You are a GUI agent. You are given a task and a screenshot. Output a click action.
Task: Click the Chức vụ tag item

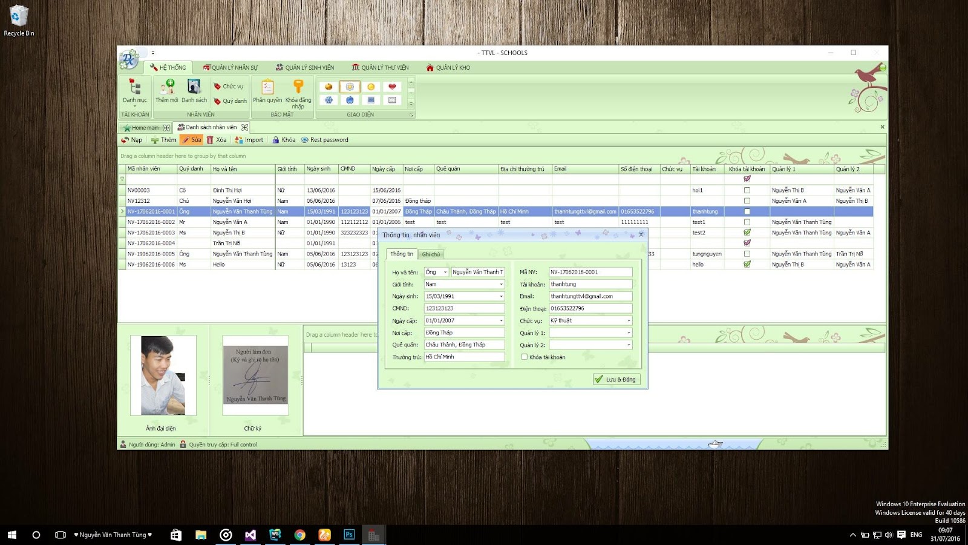tap(229, 87)
